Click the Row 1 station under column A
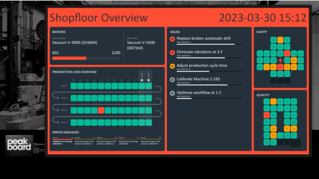Viewport: 319px width, 179px height. point(74,86)
